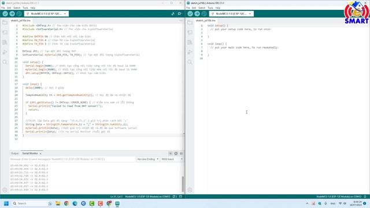Image resolution: width=370 pixels, height=208 pixels.
Task: Click account icon at bottom of left sidebar
Action: 5,190
